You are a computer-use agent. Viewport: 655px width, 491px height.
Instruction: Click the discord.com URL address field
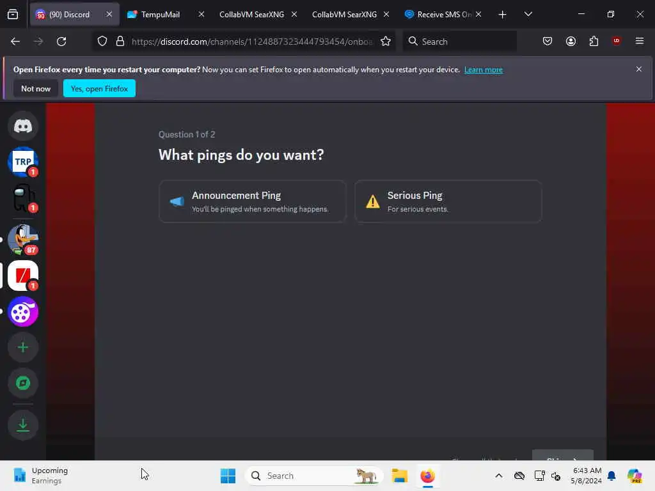pyautogui.click(x=252, y=42)
